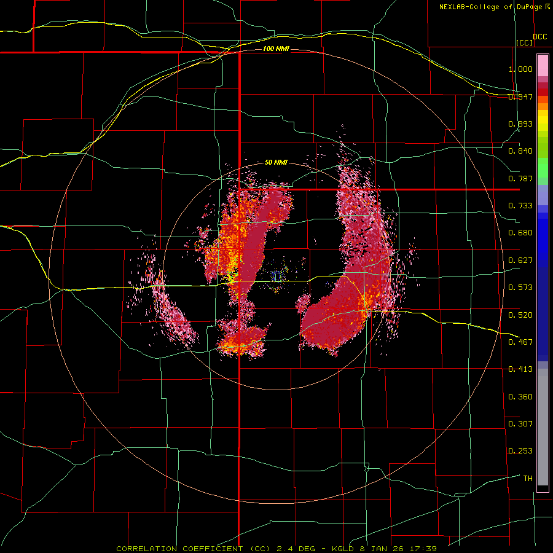
Task: Click the DCC label above the color scale
Action: point(539,37)
